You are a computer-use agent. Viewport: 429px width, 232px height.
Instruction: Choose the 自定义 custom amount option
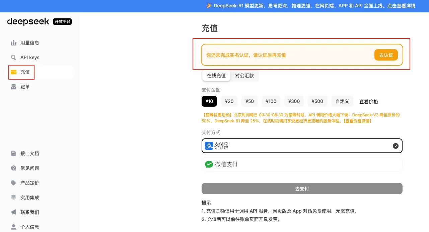[x=342, y=101]
